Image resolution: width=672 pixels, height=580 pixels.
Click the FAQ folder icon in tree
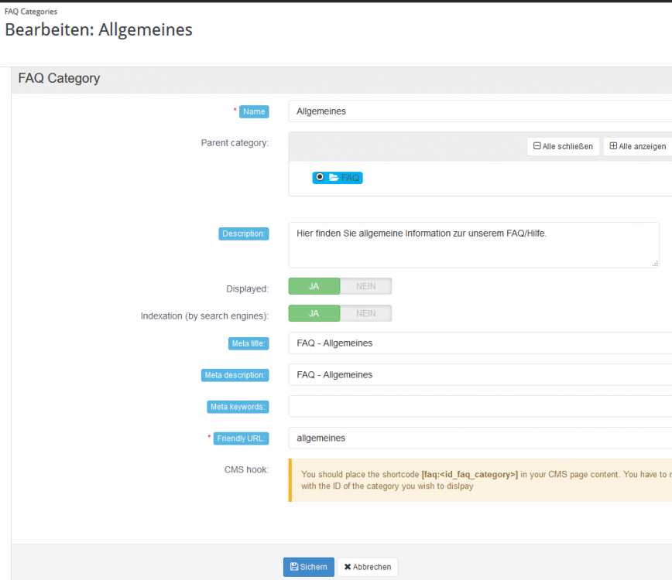click(334, 177)
